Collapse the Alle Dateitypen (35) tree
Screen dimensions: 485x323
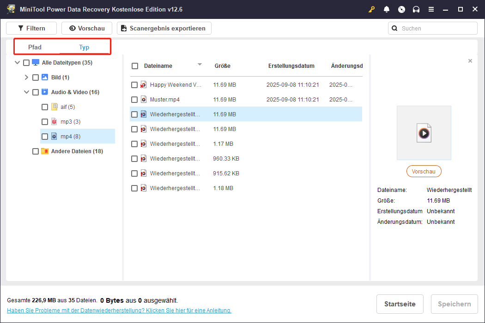click(x=17, y=63)
